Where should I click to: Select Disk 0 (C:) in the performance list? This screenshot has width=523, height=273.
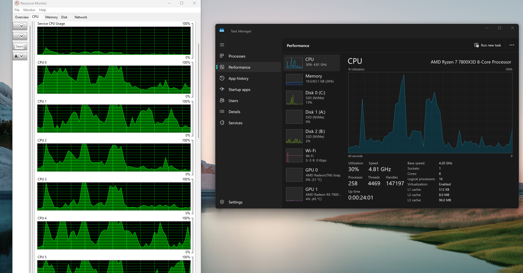click(312, 97)
